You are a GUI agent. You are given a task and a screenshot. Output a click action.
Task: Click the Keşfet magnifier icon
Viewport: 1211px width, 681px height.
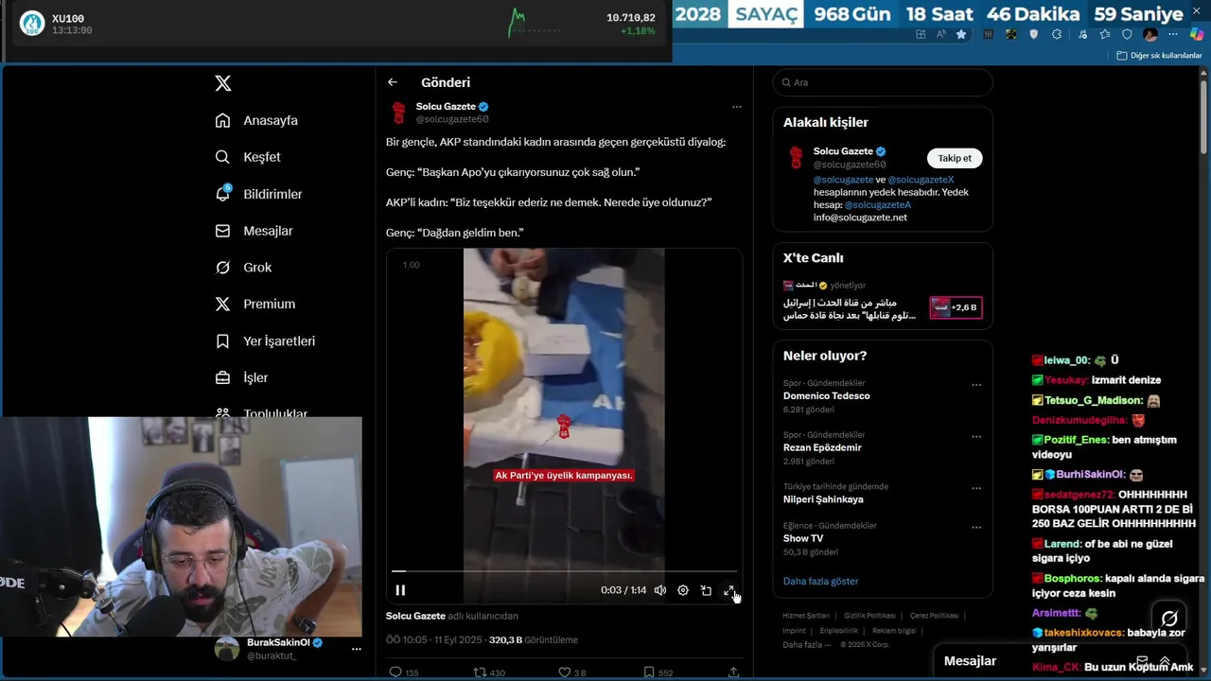pyautogui.click(x=223, y=157)
